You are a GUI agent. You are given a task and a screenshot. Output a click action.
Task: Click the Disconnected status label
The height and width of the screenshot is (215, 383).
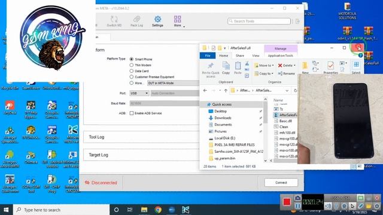click(101, 183)
